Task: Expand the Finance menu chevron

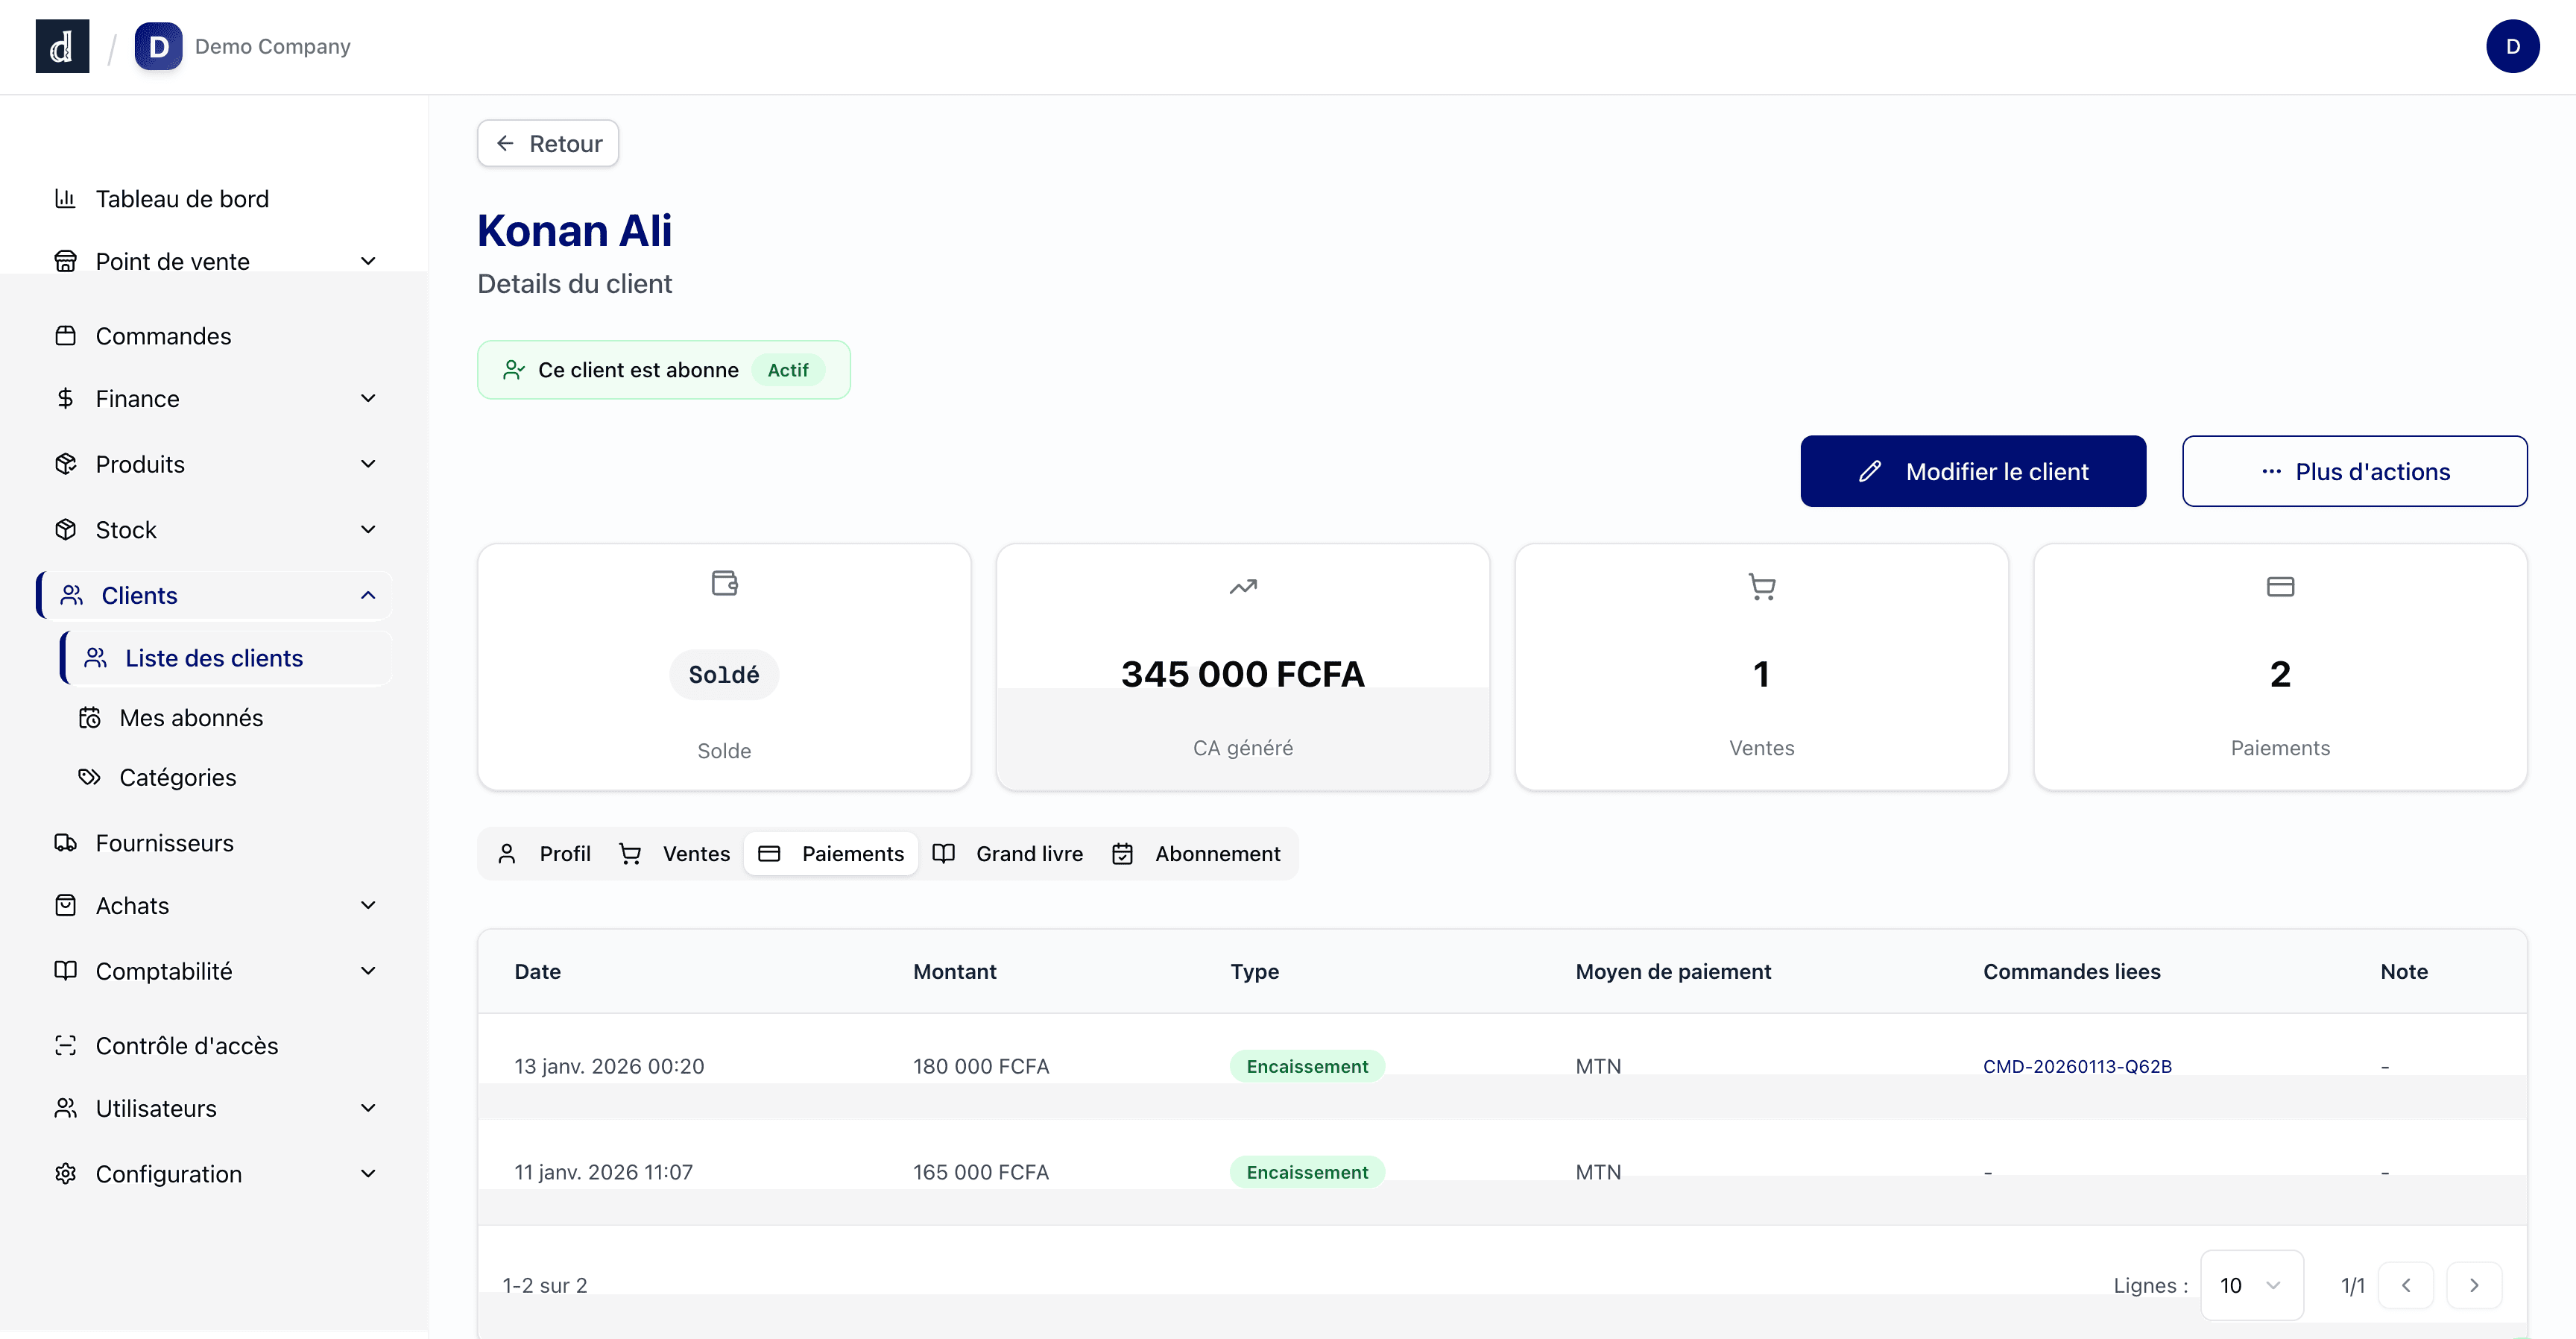Action: click(x=368, y=398)
